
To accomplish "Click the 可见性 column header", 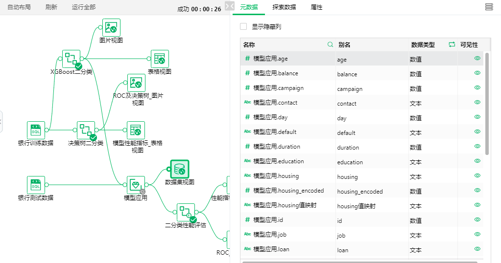I will 469,44.
